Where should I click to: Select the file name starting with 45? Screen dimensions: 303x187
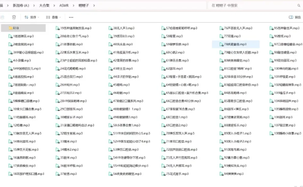coord(122,85)
